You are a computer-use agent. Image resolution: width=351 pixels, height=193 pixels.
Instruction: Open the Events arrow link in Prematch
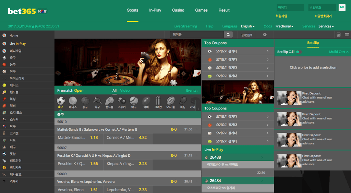192,90
